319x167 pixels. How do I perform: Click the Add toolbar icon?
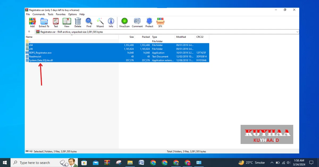(x=32, y=22)
